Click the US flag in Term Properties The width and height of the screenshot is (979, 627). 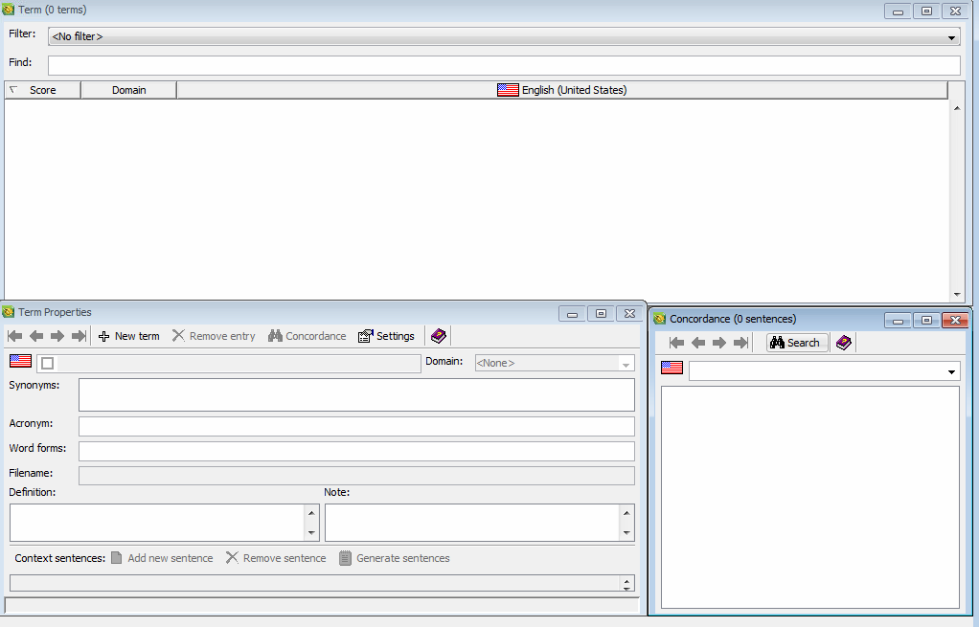click(20, 362)
